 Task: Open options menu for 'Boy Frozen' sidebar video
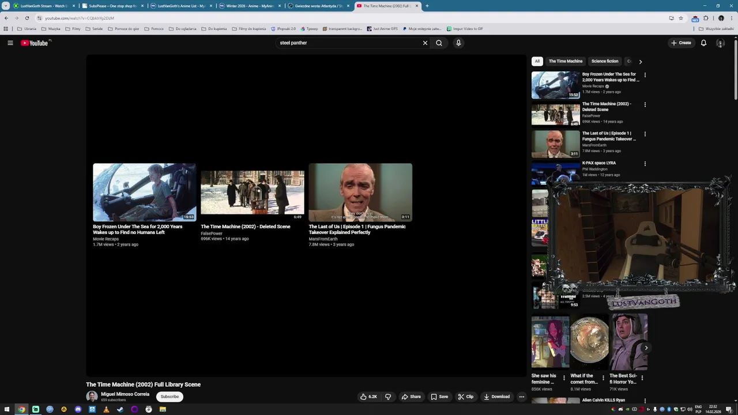click(x=645, y=75)
